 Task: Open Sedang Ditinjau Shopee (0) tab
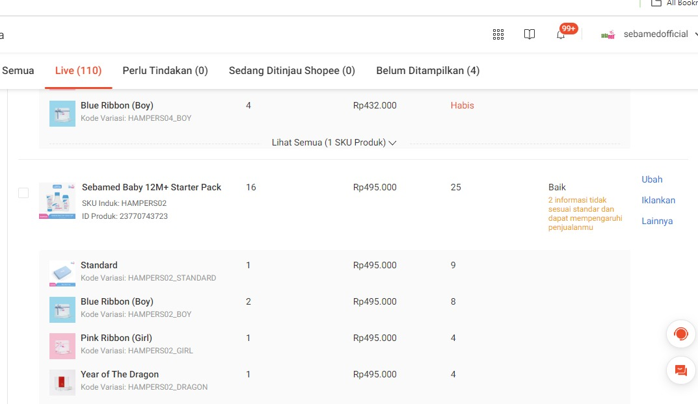click(x=292, y=71)
